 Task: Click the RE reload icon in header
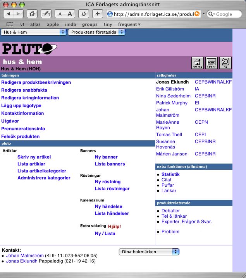(225, 63)
